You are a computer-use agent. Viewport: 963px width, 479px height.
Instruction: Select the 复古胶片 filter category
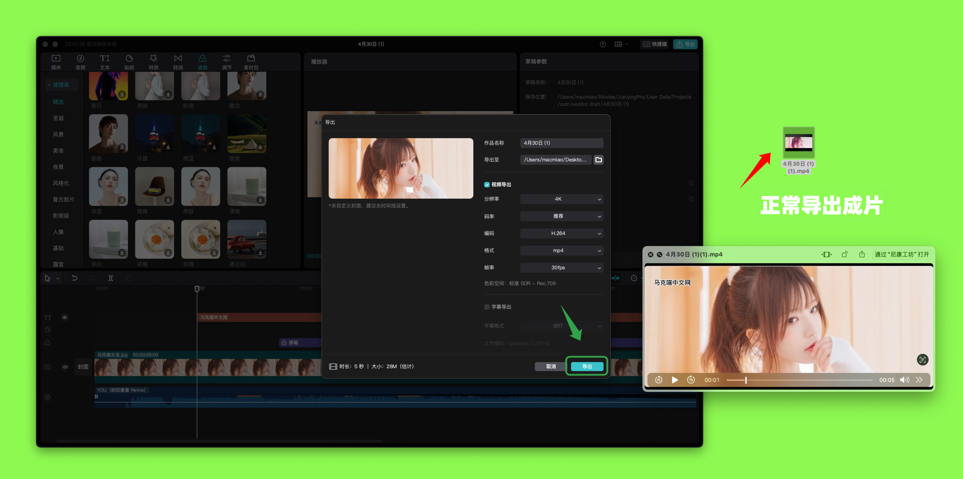click(x=63, y=199)
